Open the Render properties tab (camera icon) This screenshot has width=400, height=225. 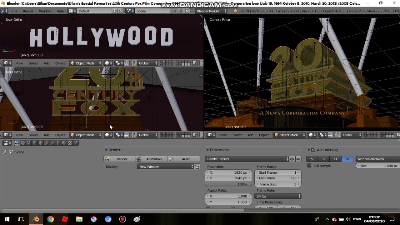[x=17, y=143]
